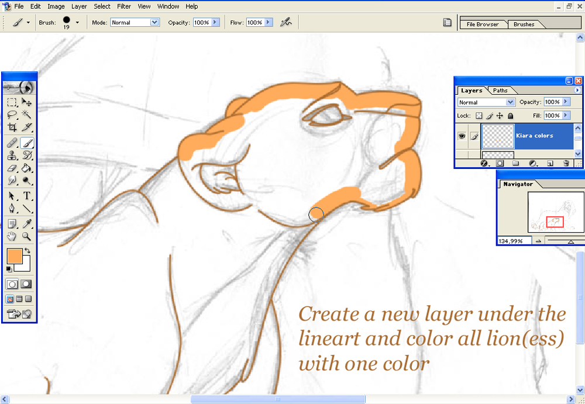Image resolution: width=585 pixels, height=404 pixels.
Task: Select the Move tool
Action: (x=26, y=102)
